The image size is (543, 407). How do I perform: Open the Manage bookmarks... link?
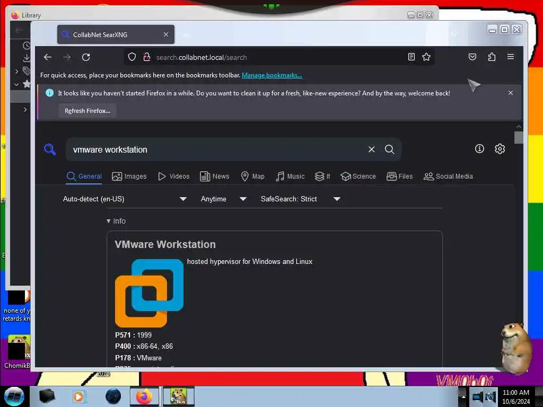point(272,75)
